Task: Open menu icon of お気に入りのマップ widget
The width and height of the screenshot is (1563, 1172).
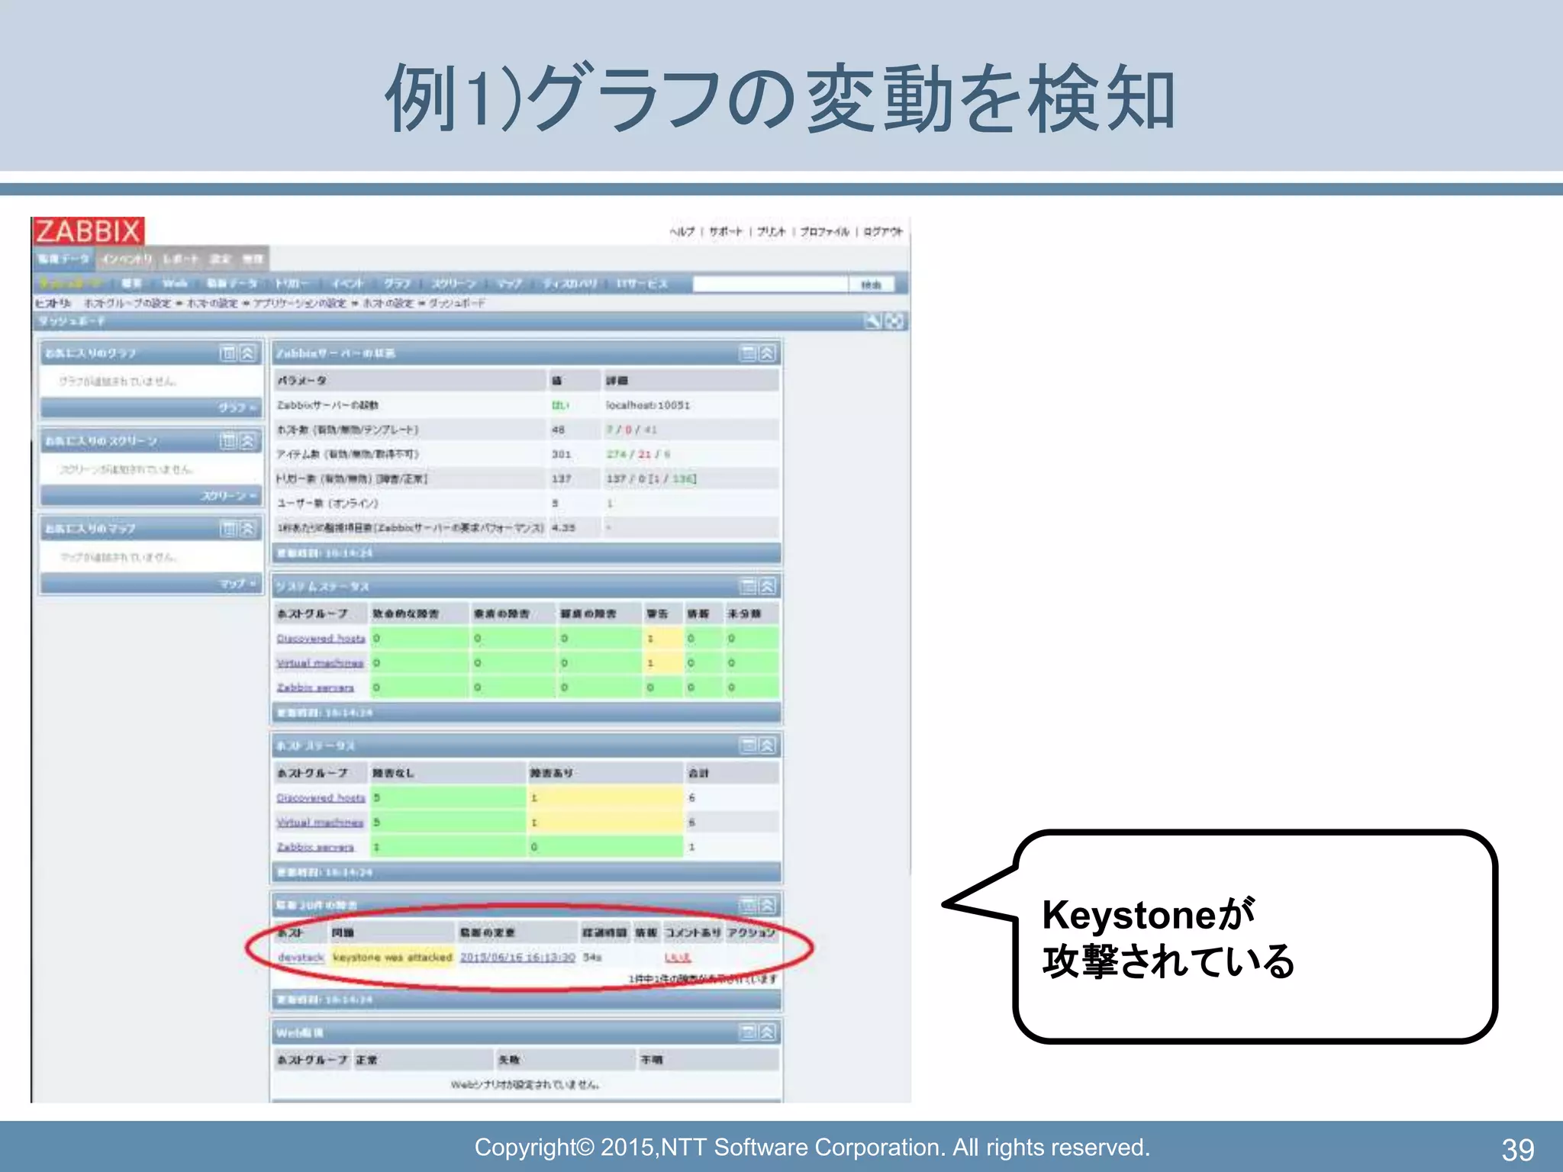Action: tap(228, 529)
